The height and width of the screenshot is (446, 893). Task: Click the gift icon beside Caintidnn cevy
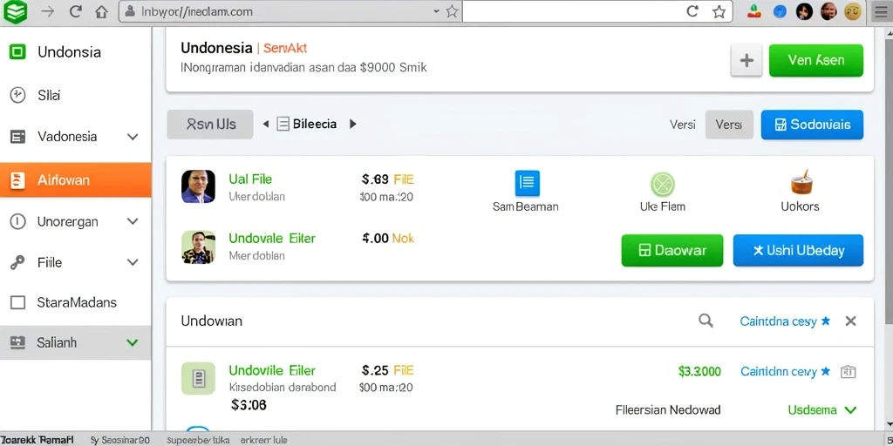[849, 371]
